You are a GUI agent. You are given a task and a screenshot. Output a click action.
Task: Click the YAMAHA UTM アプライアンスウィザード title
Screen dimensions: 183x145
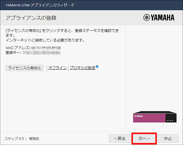[x=40, y=5]
